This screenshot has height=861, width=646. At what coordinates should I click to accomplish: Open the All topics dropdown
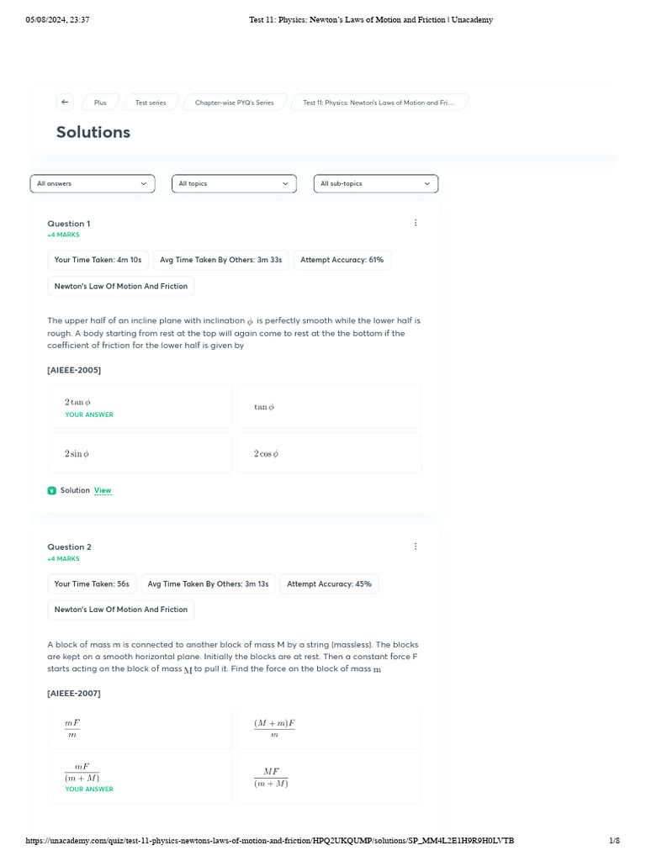coord(234,183)
